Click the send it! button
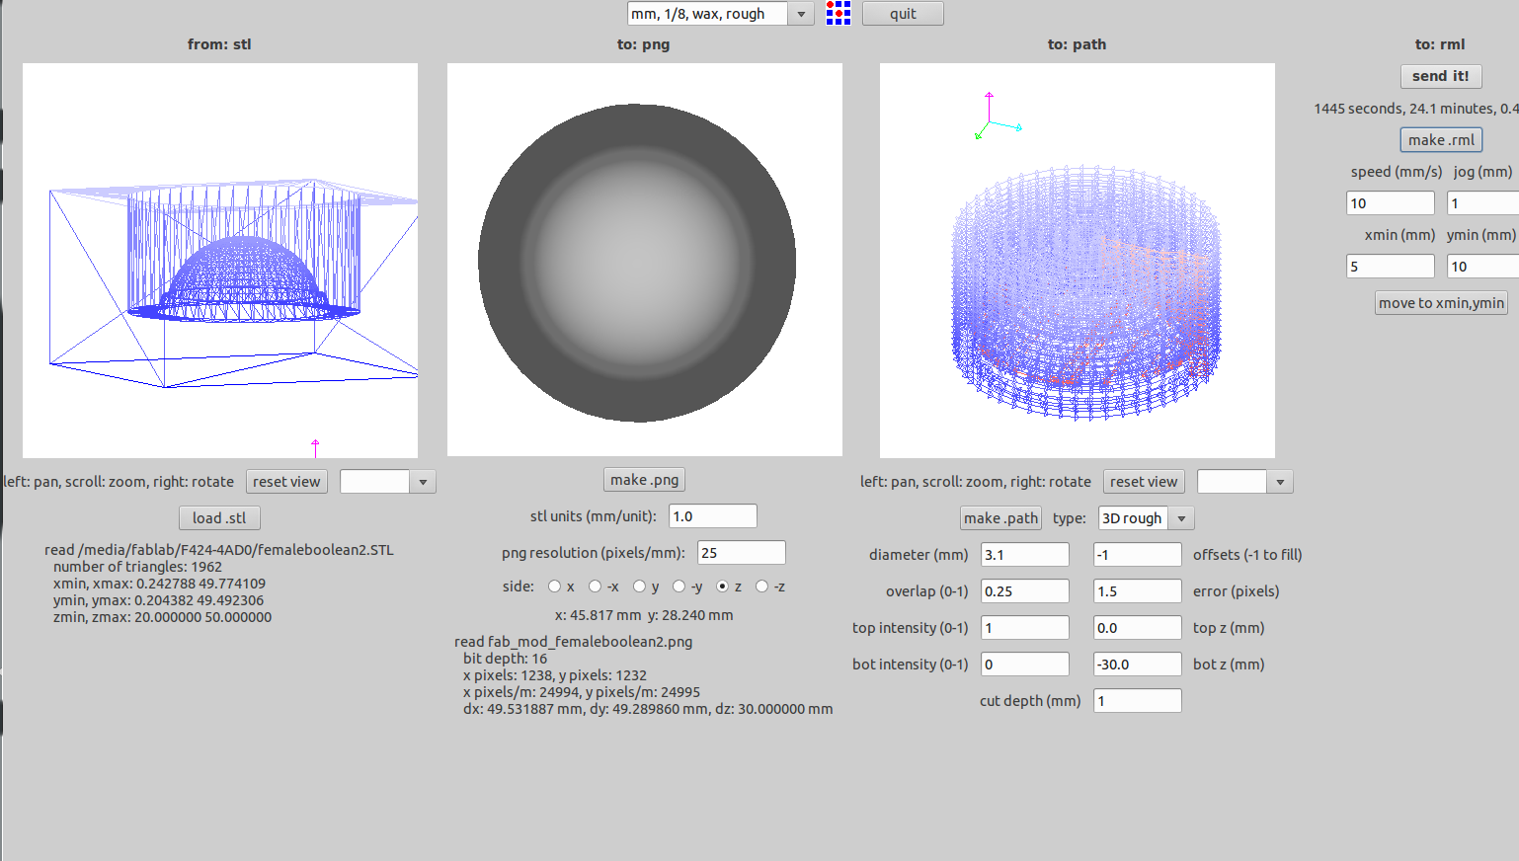This screenshot has height=861, width=1519. coord(1440,76)
